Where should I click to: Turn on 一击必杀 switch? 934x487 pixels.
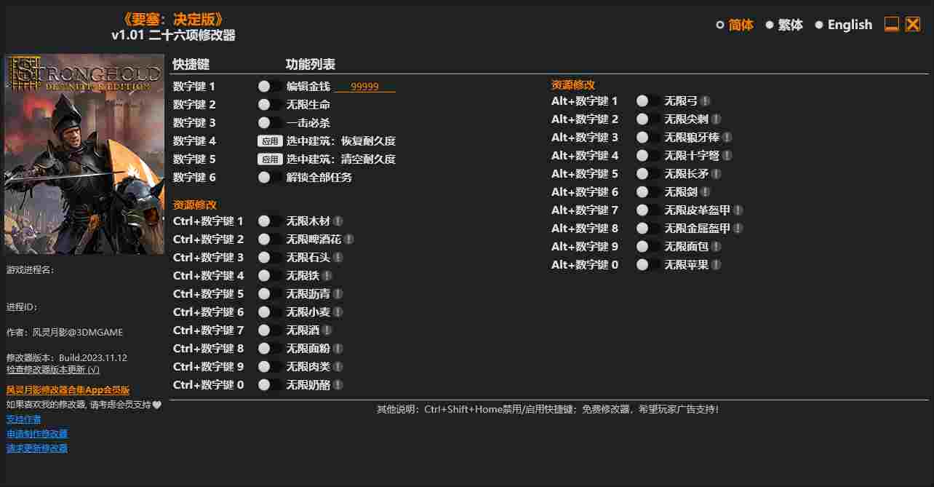click(x=270, y=122)
